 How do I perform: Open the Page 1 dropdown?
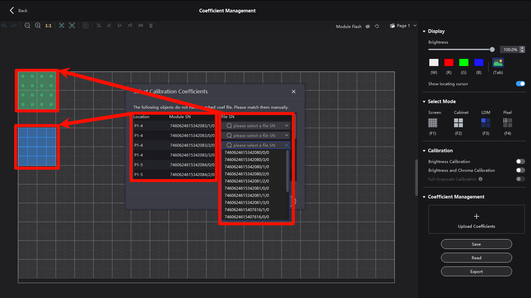pos(404,26)
